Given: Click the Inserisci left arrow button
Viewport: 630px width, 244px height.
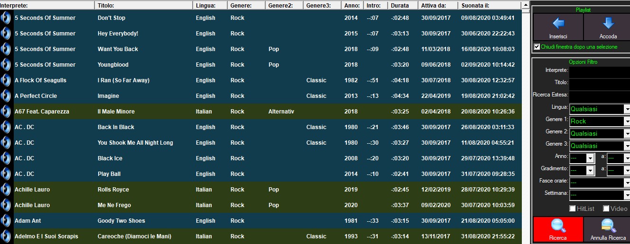Looking at the screenshot, I should (x=558, y=27).
